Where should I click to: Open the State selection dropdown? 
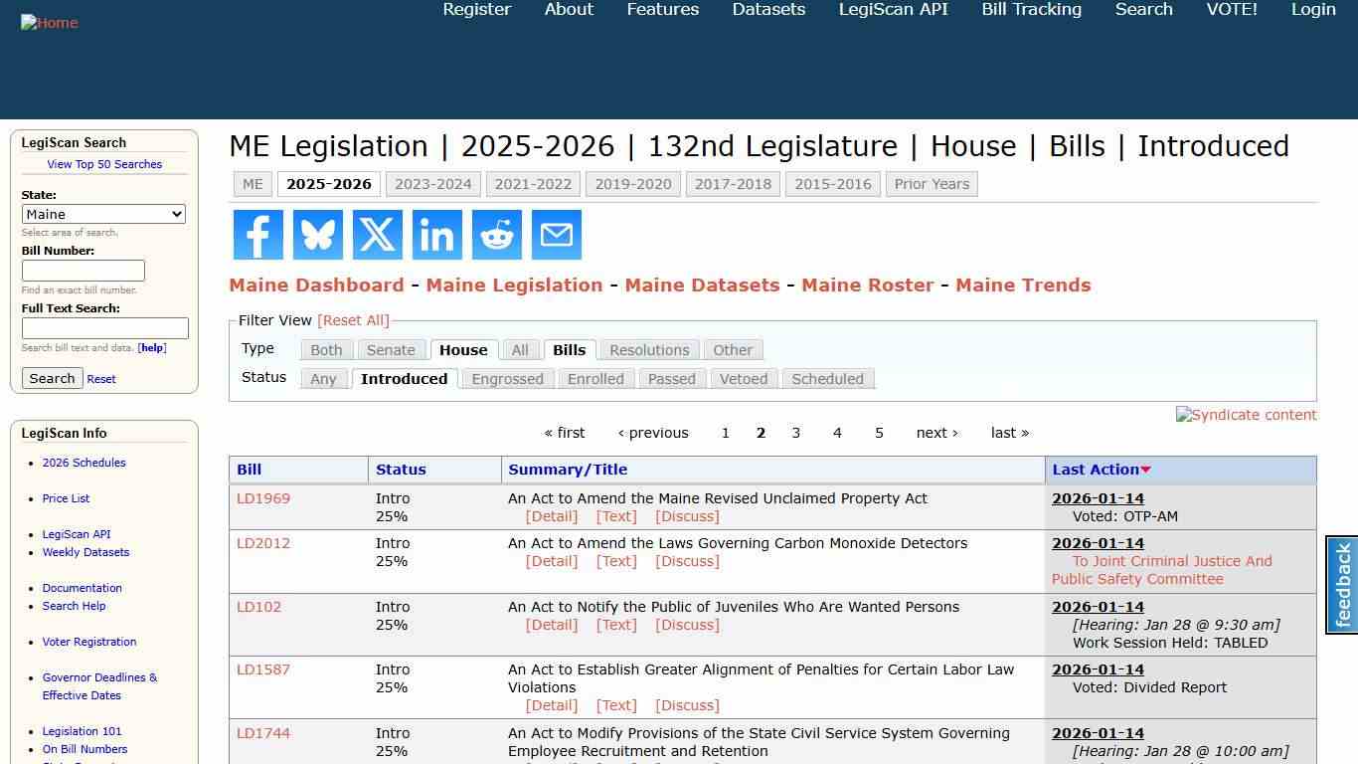click(x=103, y=214)
